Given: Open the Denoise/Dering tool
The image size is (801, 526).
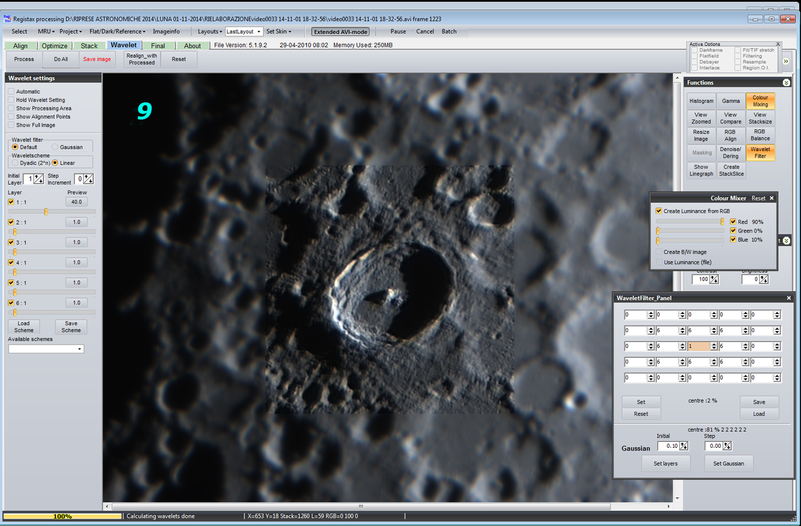Looking at the screenshot, I should click(731, 153).
